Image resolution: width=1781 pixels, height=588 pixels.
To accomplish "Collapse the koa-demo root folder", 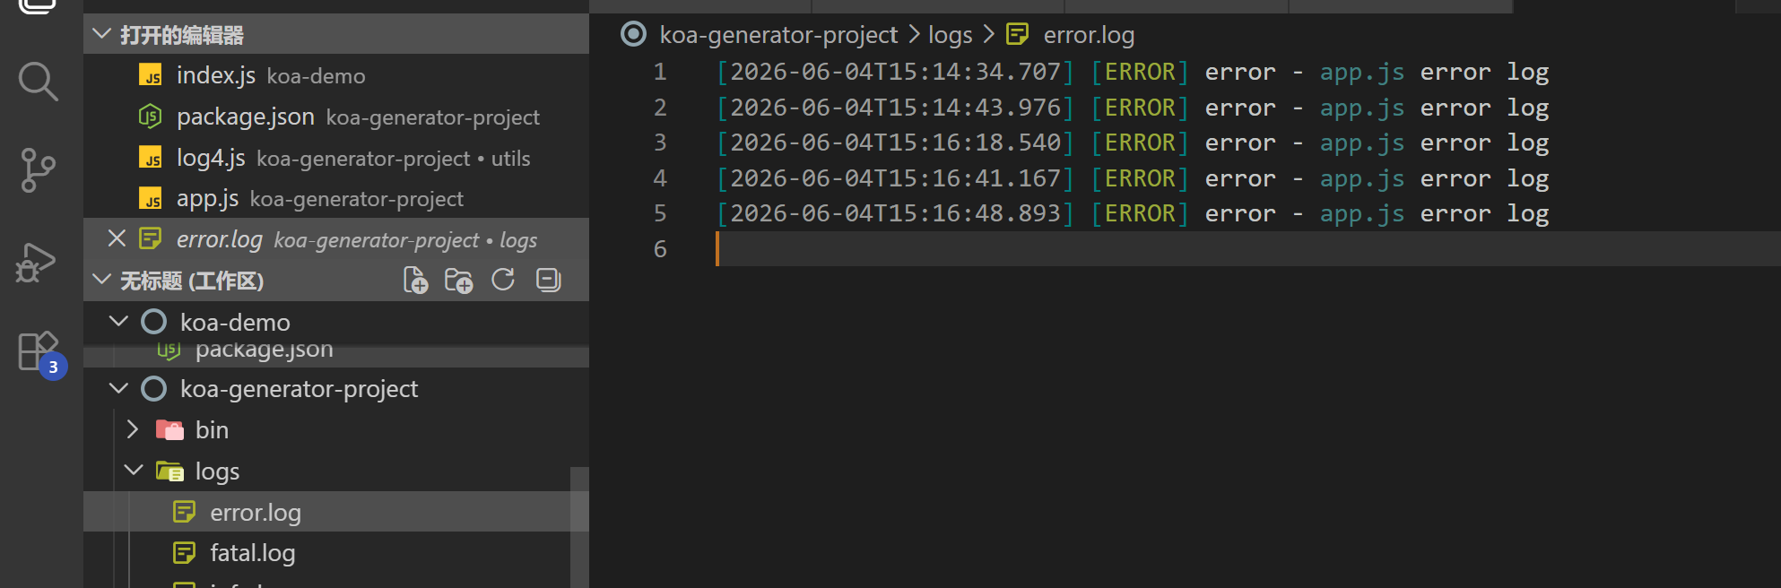I will (118, 321).
